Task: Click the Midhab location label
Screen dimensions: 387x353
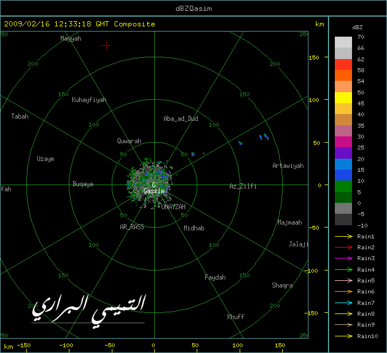Action: (x=194, y=228)
